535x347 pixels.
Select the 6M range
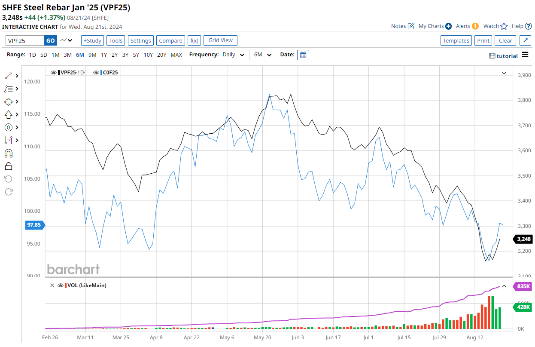coord(80,55)
